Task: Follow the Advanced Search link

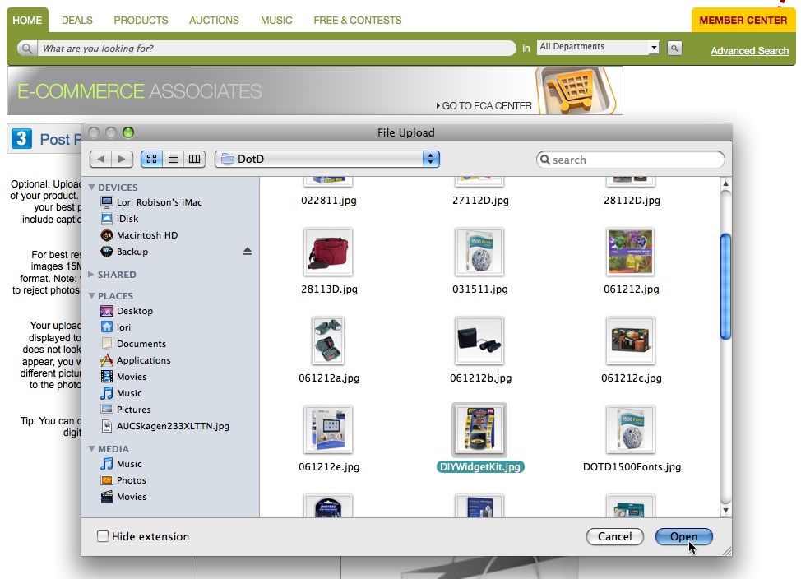Action: [749, 51]
